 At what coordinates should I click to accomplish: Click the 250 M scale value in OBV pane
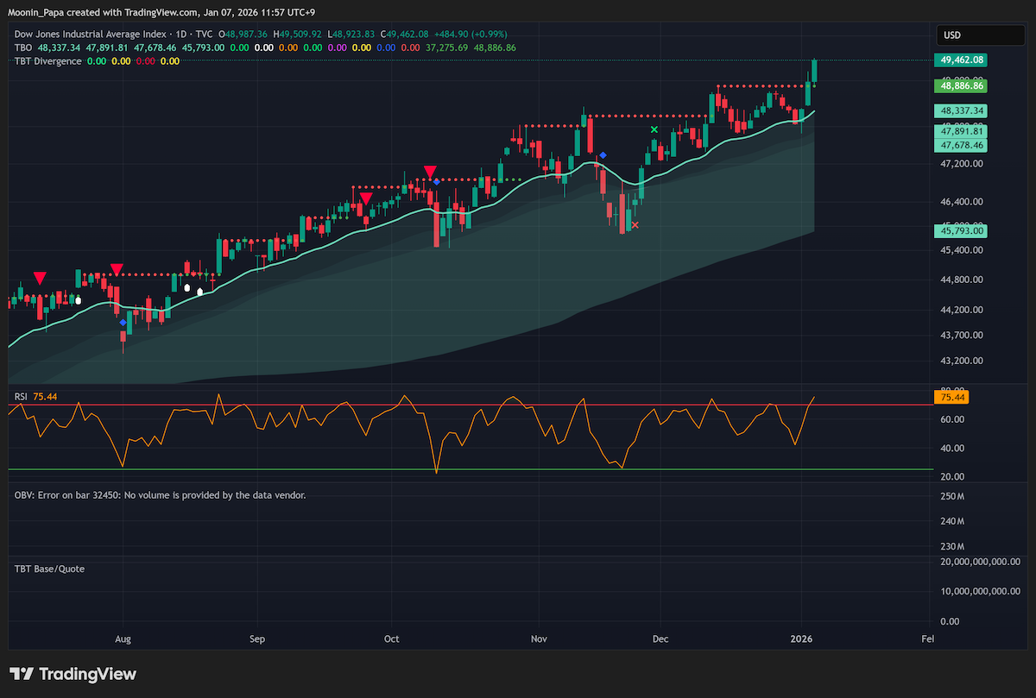[x=954, y=497]
